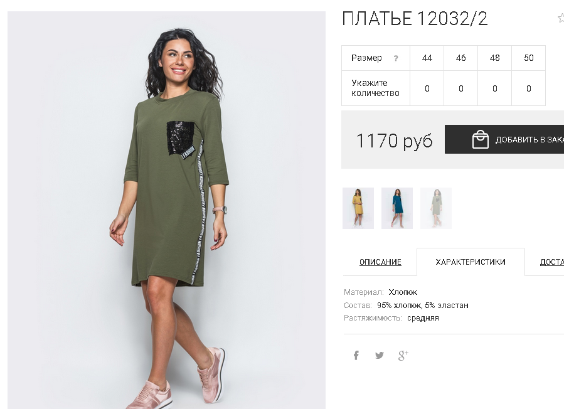Click the size 50 column header
This screenshot has width=564, height=409.
point(528,58)
